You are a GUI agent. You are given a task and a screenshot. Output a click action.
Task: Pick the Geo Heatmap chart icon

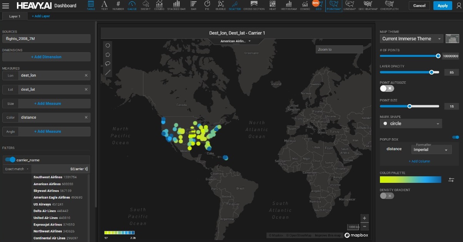click(x=368, y=5)
